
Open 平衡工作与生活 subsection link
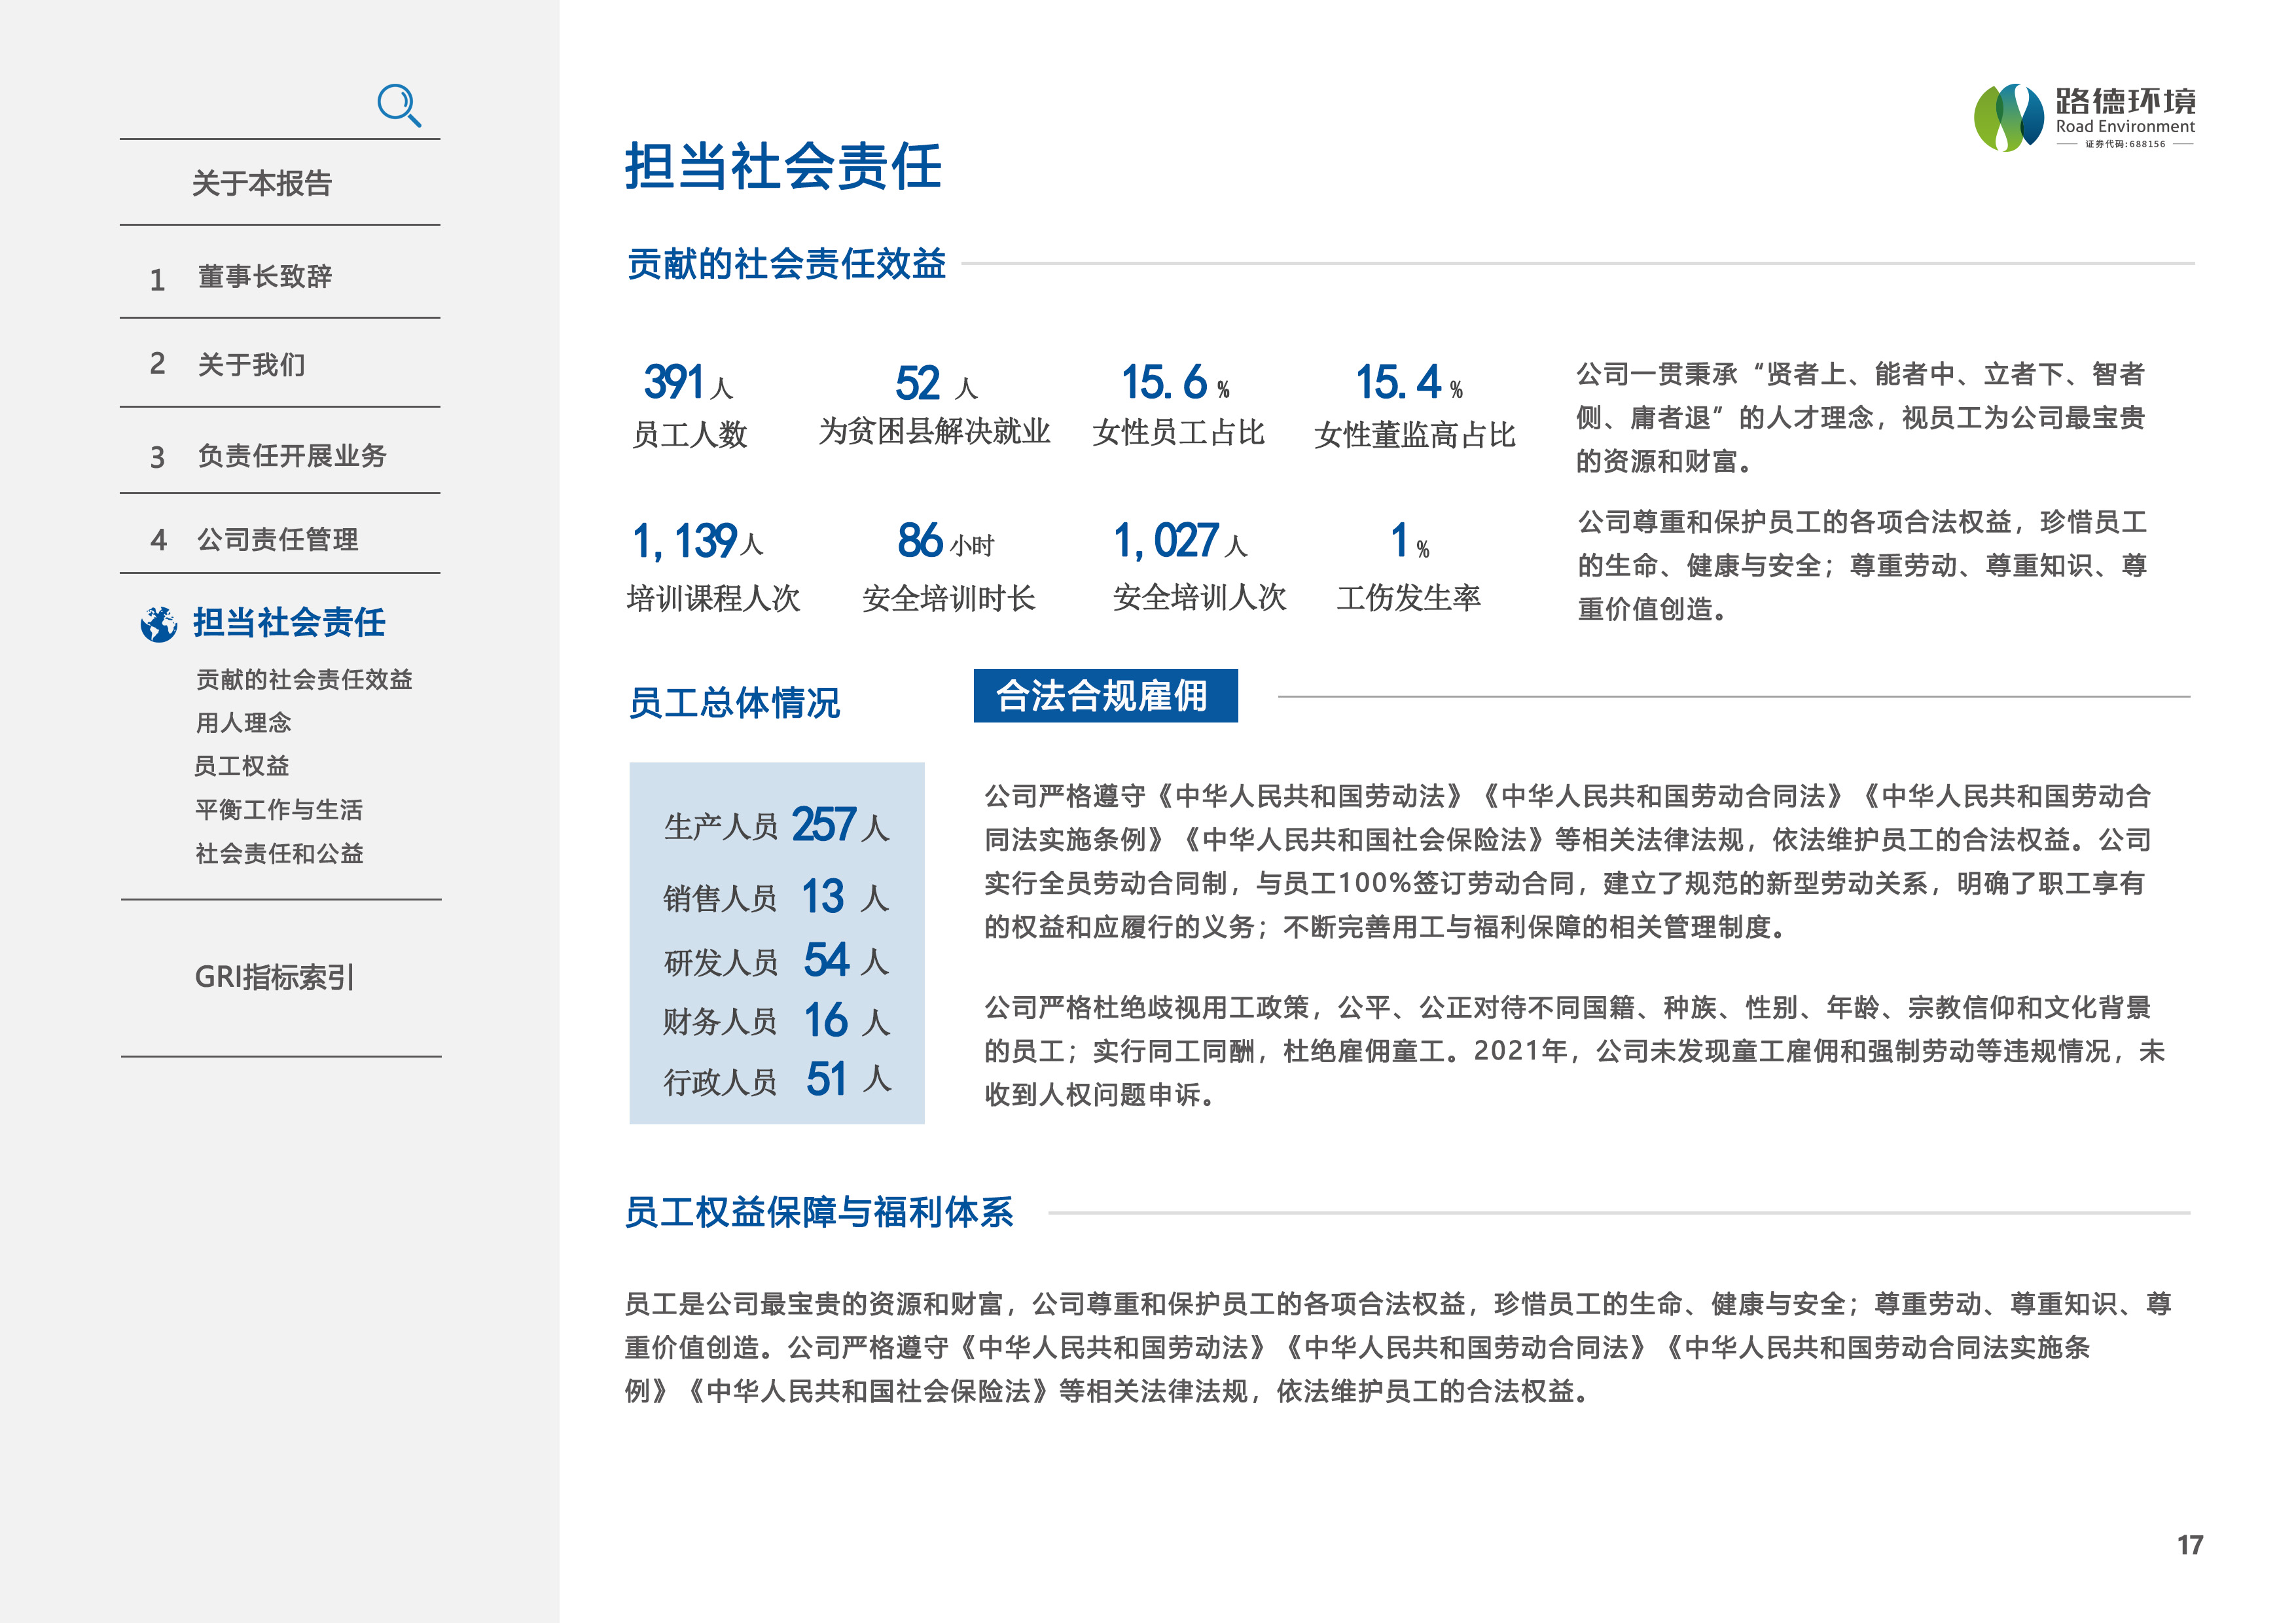(279, 810)
